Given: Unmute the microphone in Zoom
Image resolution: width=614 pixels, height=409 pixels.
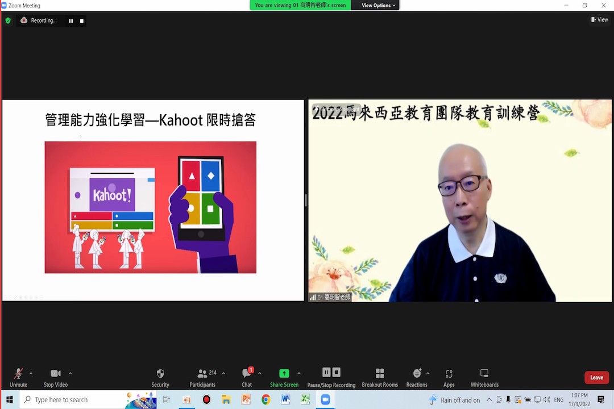Looking at the screenshot, I should click(x=18, y=377).
